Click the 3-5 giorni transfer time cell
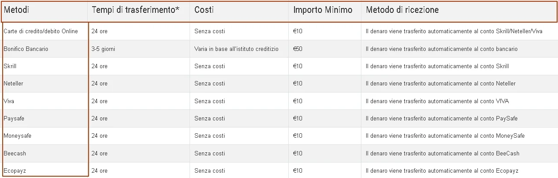 click(x=103, y=49)
